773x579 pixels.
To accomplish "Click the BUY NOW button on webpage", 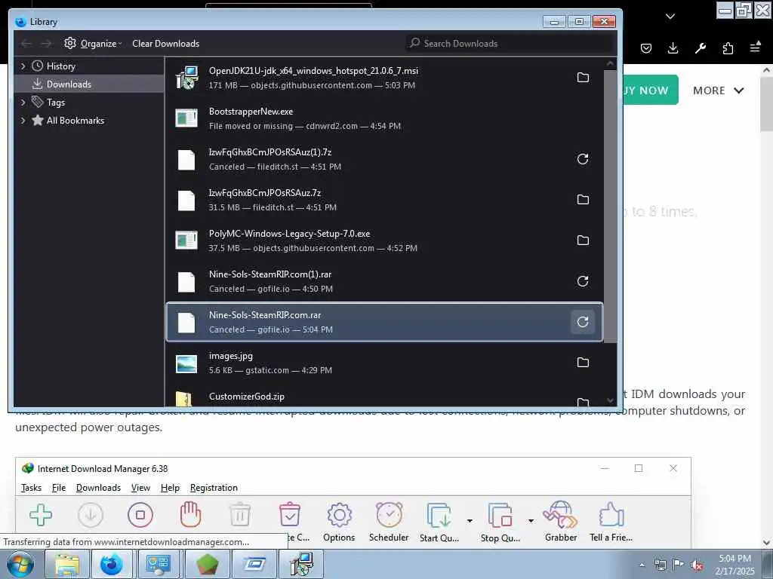I will click(650, 90).
